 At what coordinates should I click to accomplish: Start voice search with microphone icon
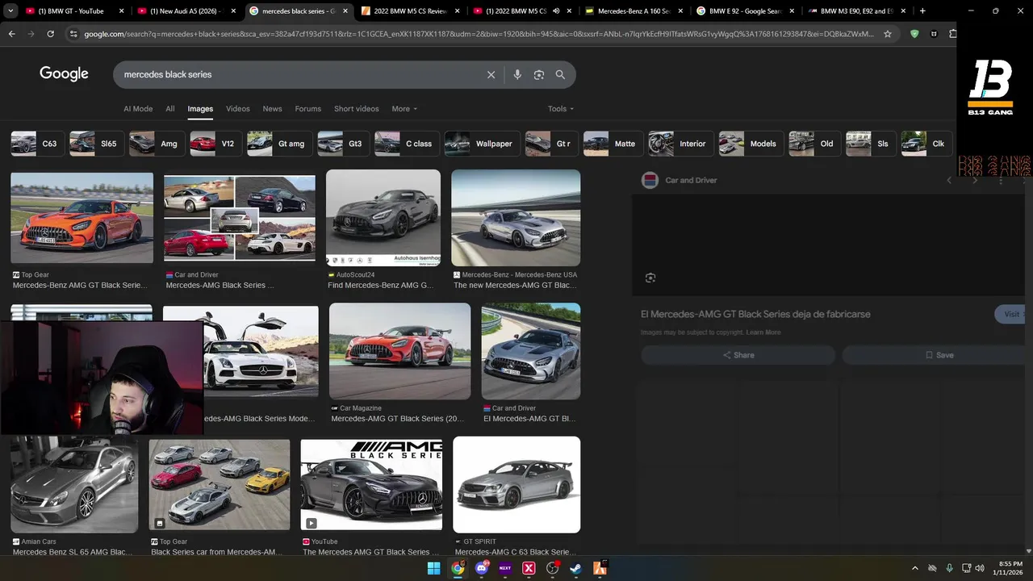click(x=517, y=74)
